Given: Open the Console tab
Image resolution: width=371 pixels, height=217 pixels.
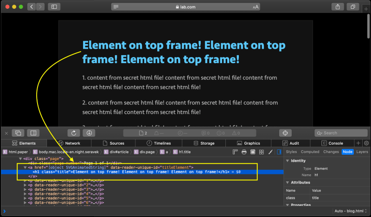Looking at the screenshot, I should (x=332, y=143).
